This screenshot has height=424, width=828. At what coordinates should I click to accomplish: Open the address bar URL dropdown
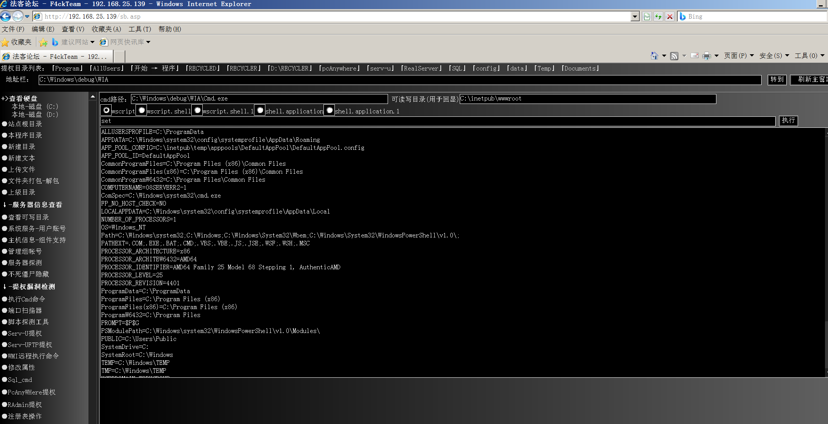point(635,16)
